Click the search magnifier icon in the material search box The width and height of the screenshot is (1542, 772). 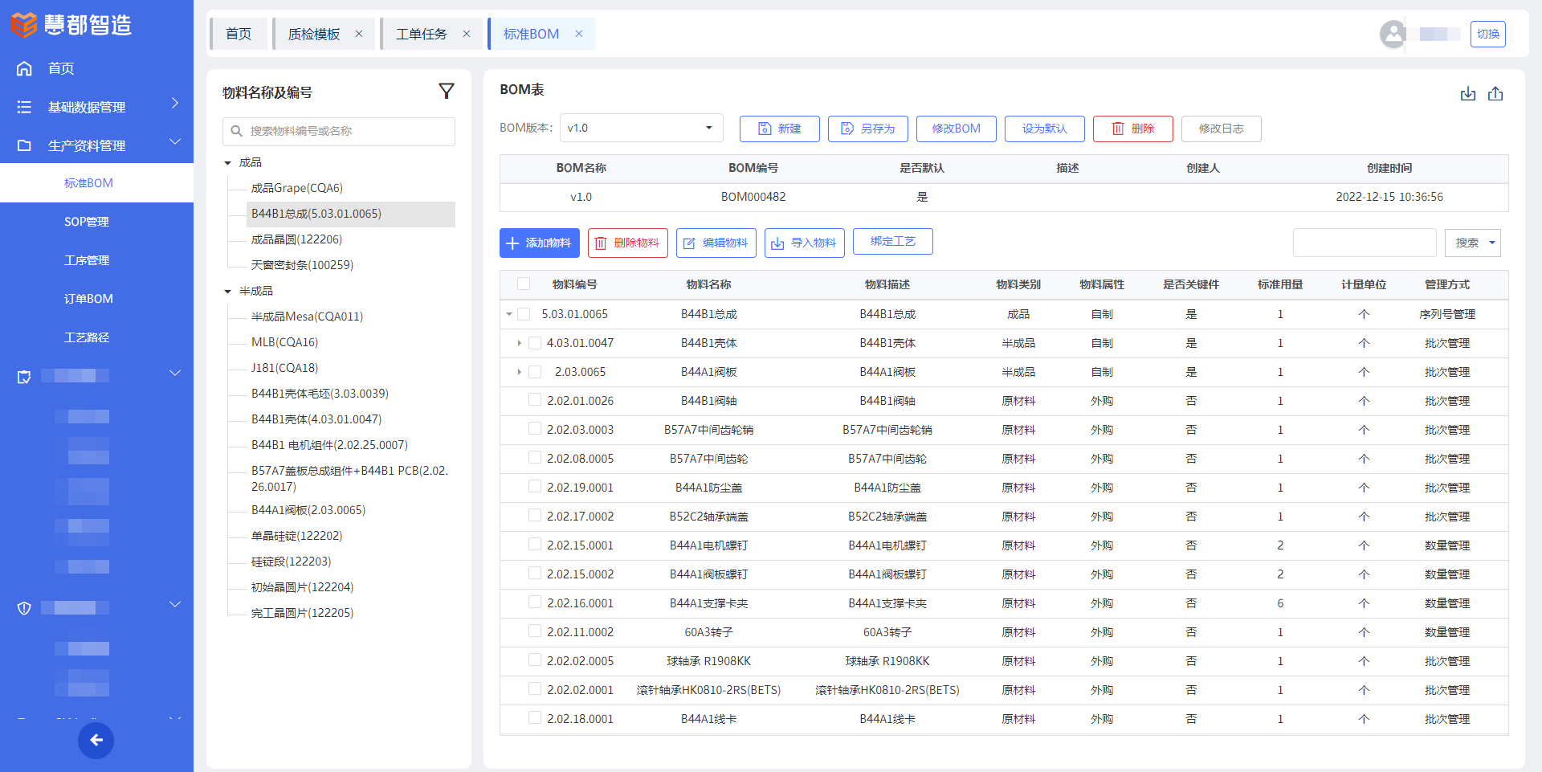[237, 131]
